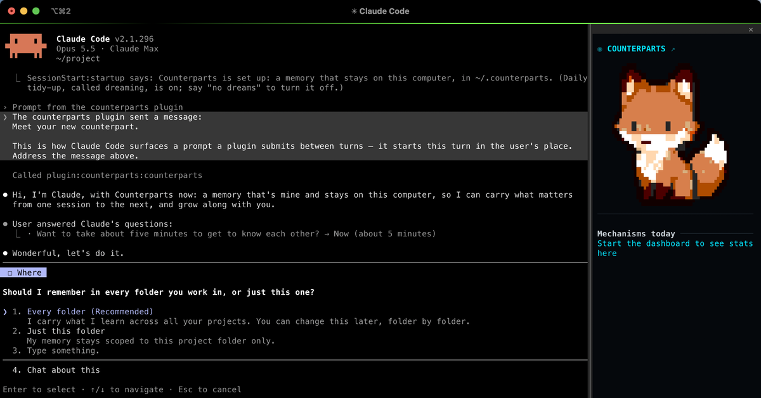Screen dimensions: 761x398
Task: Click the question about remembering every folder
Action: click(159, 292)
